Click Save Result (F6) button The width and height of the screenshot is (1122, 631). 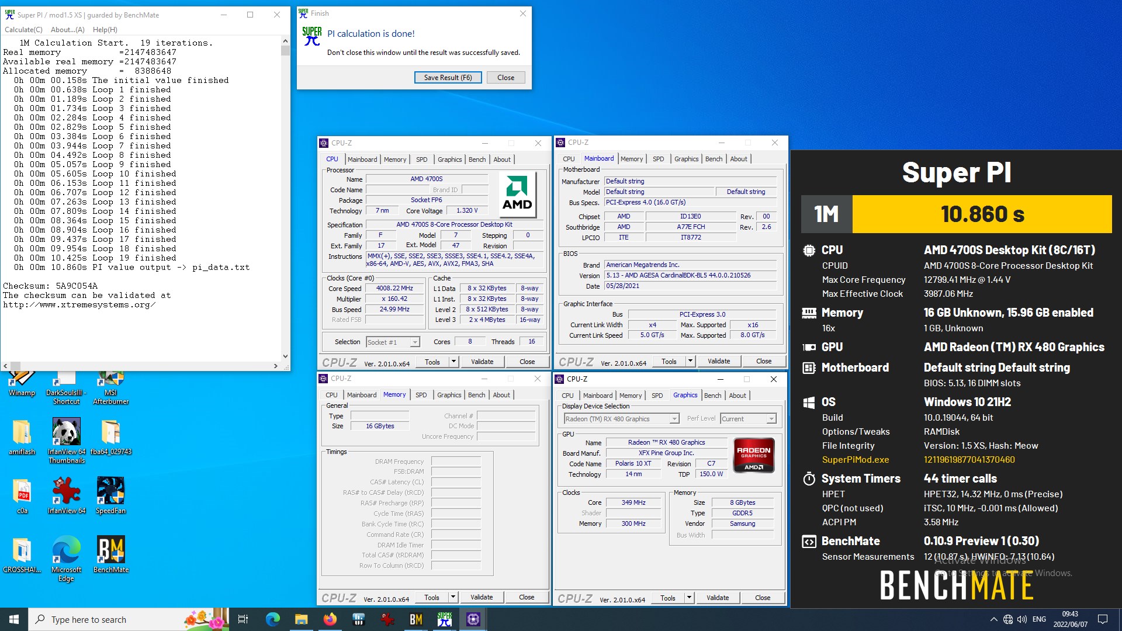(448, 78)
